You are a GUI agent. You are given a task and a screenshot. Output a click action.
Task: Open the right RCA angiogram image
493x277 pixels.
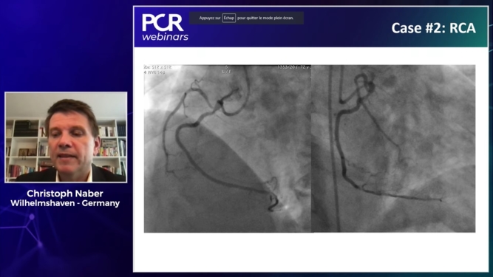pos(393,148)
